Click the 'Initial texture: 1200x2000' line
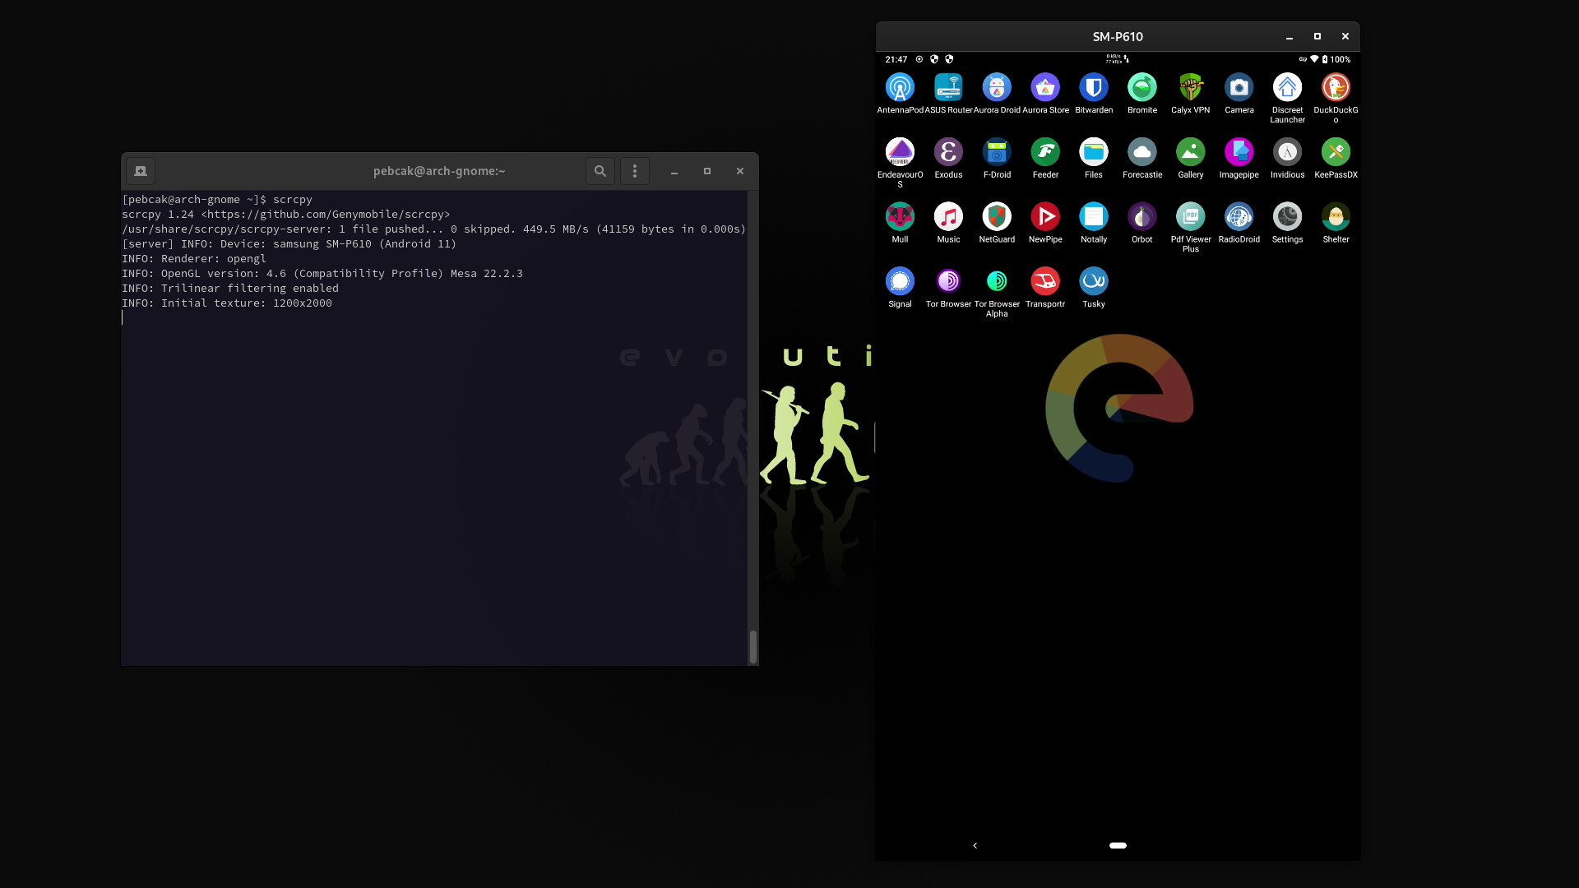 coord(227,303)
